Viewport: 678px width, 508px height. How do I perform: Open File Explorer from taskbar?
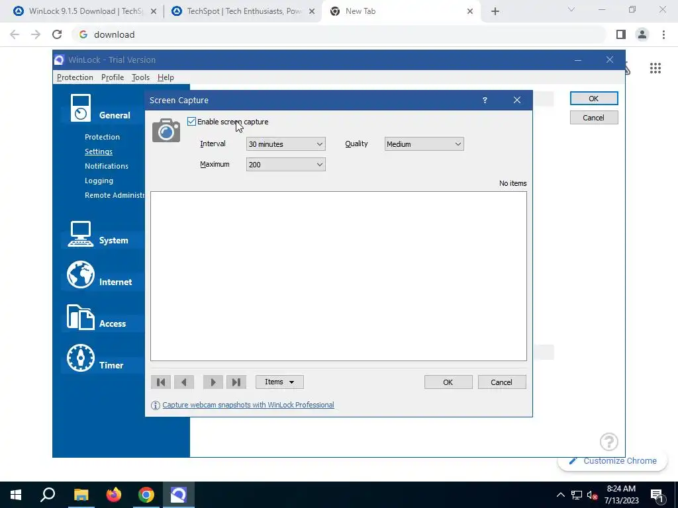pos(81,495)
